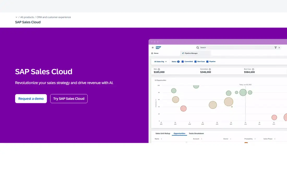Click the $584,600 Best Case value
The image size is (287, 179).
pyautogui.click(x=249, y=72)
